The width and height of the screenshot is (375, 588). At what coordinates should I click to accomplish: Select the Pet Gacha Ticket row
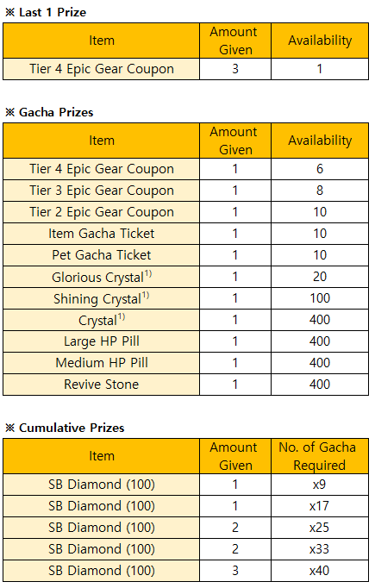pos(185,255)
